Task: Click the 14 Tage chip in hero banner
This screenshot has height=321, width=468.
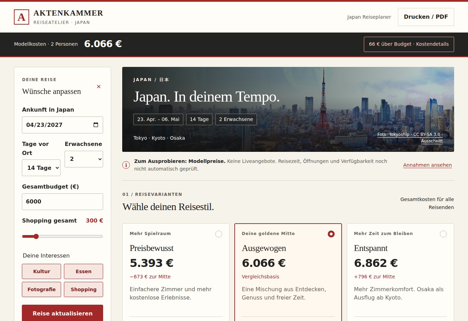Action: coord(199,119)
